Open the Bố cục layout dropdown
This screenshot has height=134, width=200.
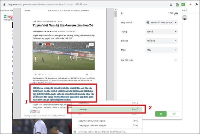(x=161, y=41)
